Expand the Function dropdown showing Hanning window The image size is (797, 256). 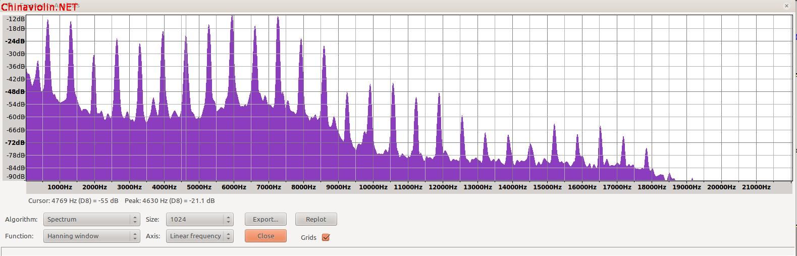coord(91,236)
